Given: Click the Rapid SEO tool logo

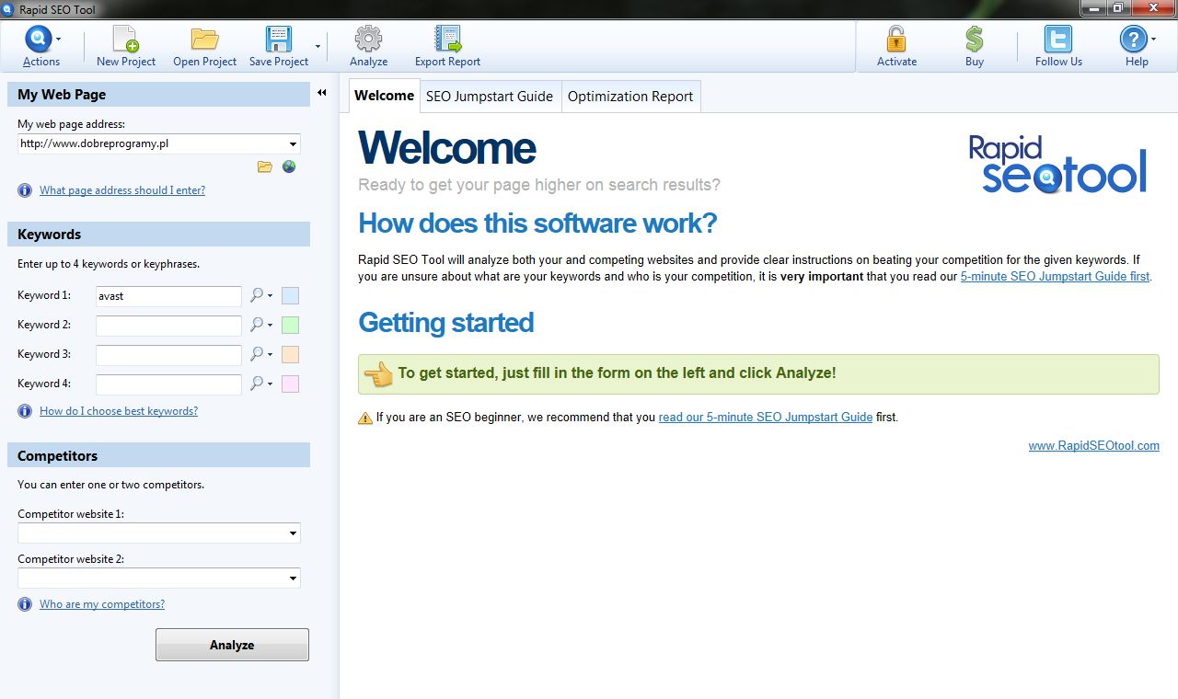Looking at the screenshot, I should coord(1058,164).
